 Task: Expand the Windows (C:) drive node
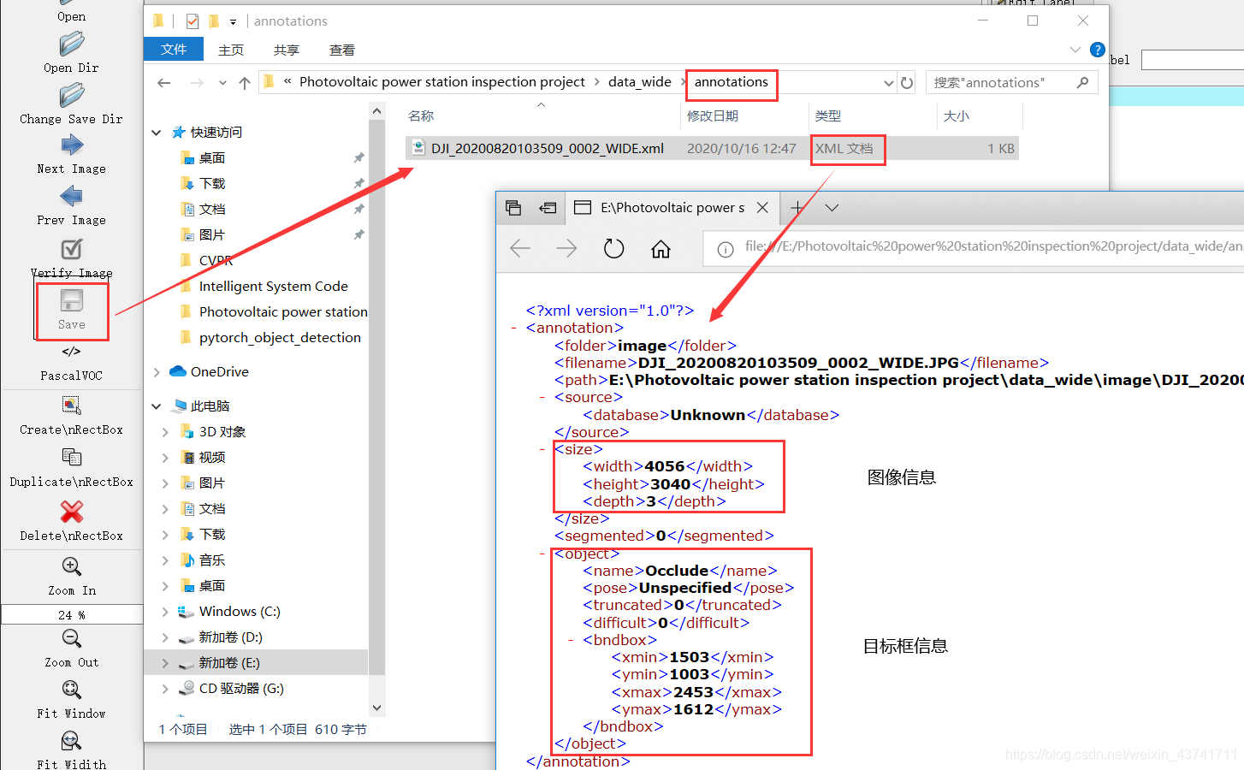pyautogui.click(x=165, y=612)
